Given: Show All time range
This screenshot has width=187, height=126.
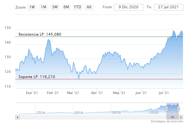Looking at the screenshot, I should [89, 7].
